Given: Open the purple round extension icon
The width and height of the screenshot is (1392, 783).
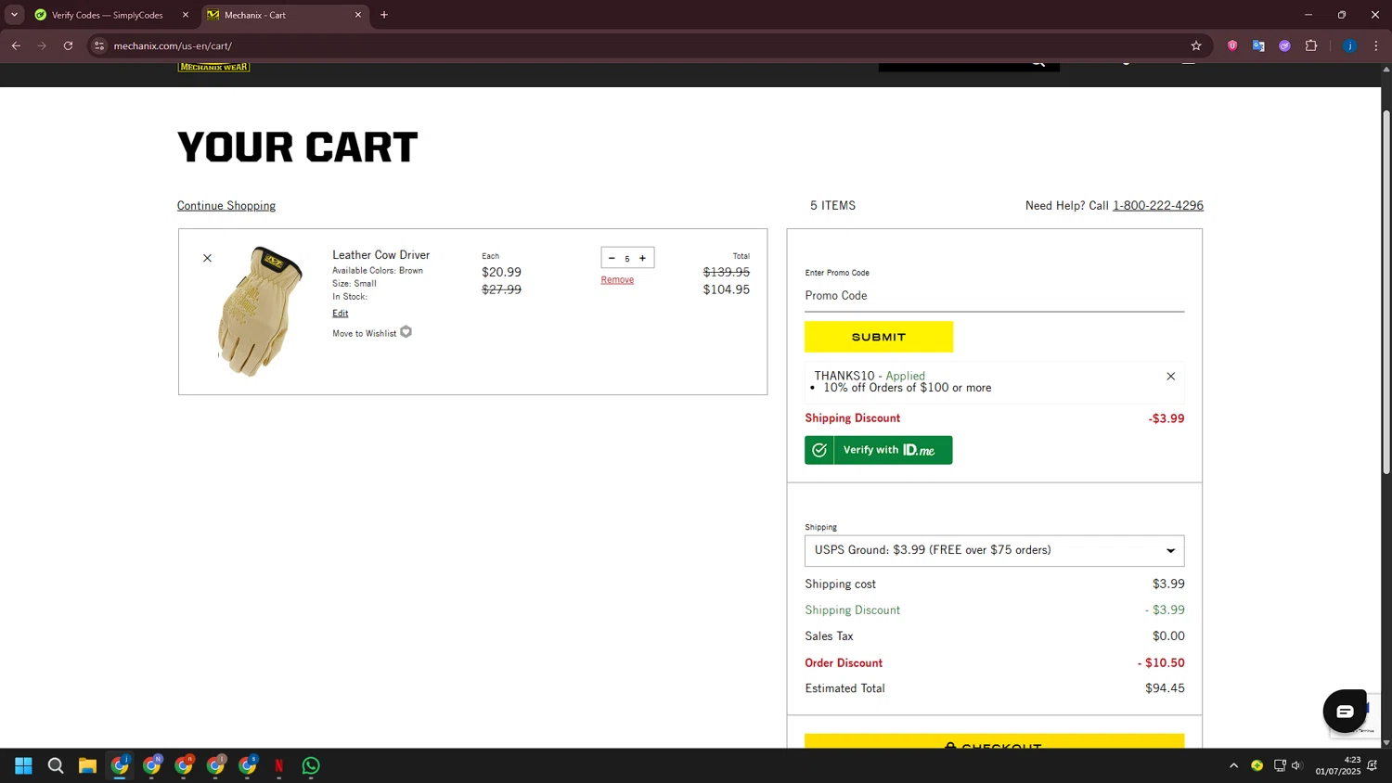Looking at the screenshot, I should click(x=1284, y=45).
